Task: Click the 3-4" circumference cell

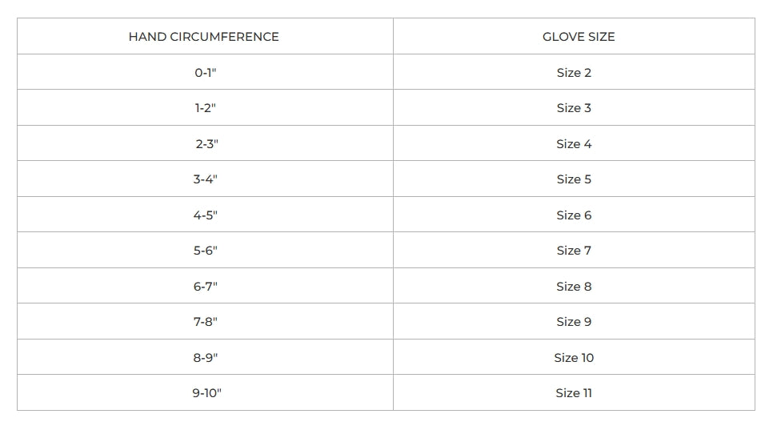Action: [206, 179]
